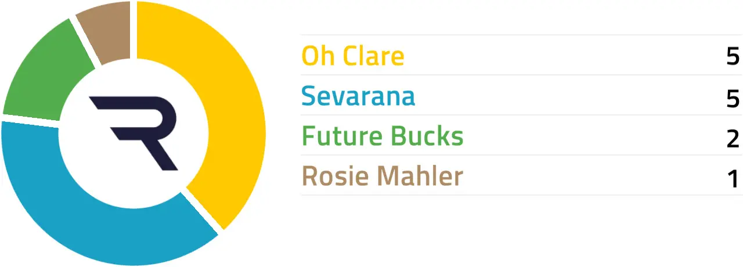Click the count 2 beside Future Bucks
The height and width of the screenshot is (267, 743).
coord(733,139)
